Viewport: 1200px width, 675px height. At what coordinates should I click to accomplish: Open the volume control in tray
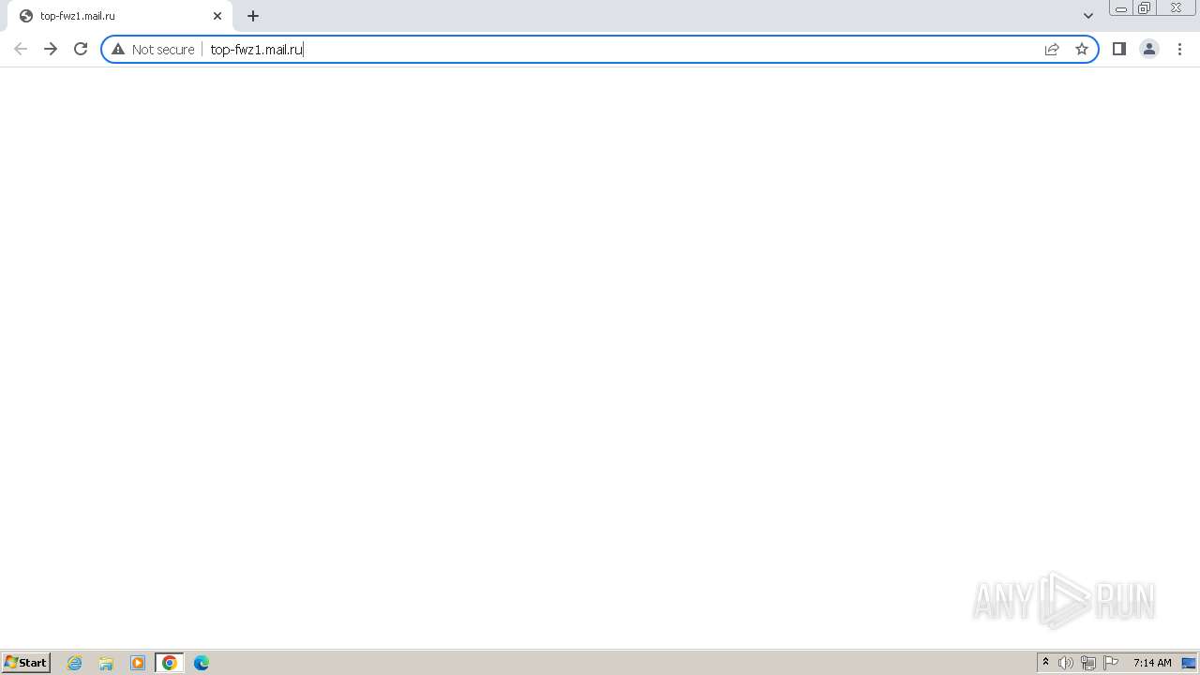pyautogui.click(x=1066, y=663)
